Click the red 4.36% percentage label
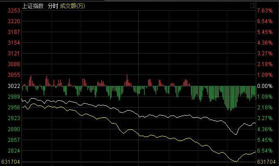The height and width of the screenshot is (166, 279). (x=265, y=43)
